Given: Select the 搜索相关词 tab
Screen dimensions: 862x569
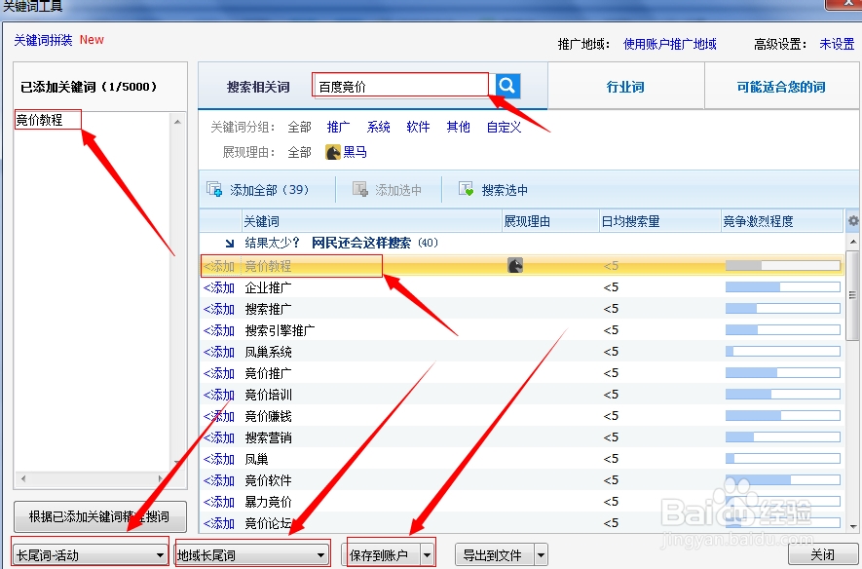Looking at the screenshot, I should click(x=258, y=87).
